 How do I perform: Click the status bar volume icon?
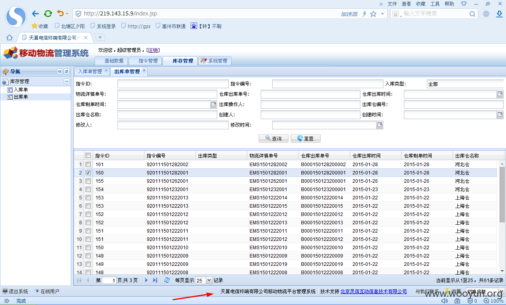coord(445,301)
